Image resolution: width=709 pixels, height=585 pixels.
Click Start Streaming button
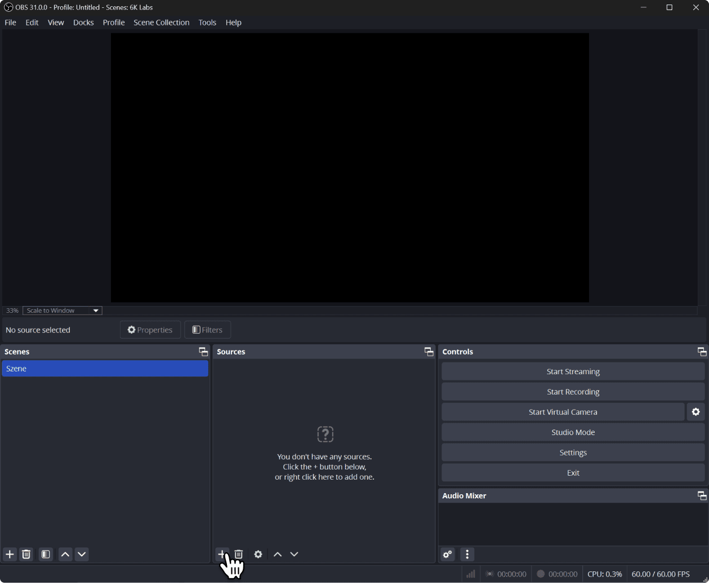tap(573, 371)
